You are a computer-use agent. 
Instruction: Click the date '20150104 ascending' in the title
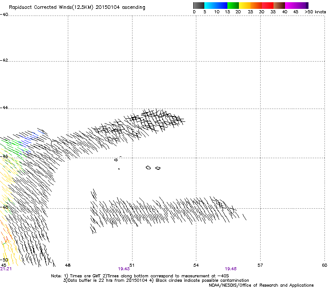120,8
